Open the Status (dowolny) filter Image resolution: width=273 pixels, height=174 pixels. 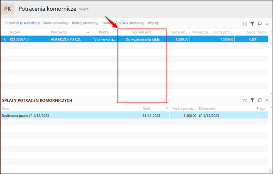pos(56,23)
